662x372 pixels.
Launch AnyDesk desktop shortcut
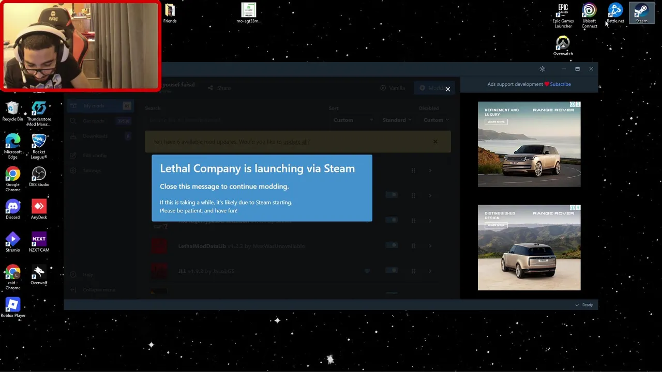click(39, 209)
